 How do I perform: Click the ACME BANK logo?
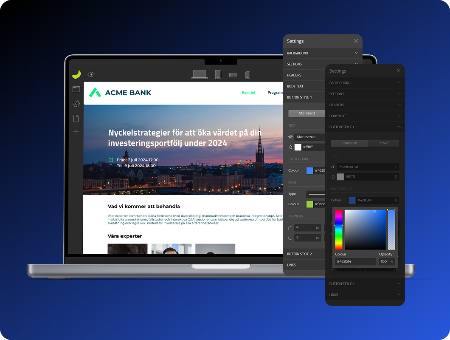[x=120, y=93]
